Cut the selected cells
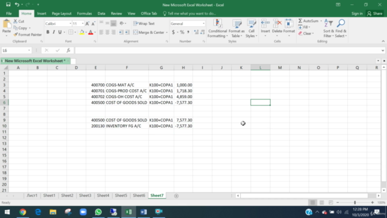The width and height of the screenshot is (387, 218). 19,22
